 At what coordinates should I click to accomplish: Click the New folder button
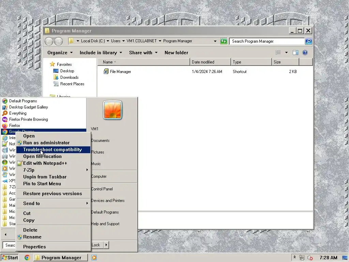[x=176, y=53]
